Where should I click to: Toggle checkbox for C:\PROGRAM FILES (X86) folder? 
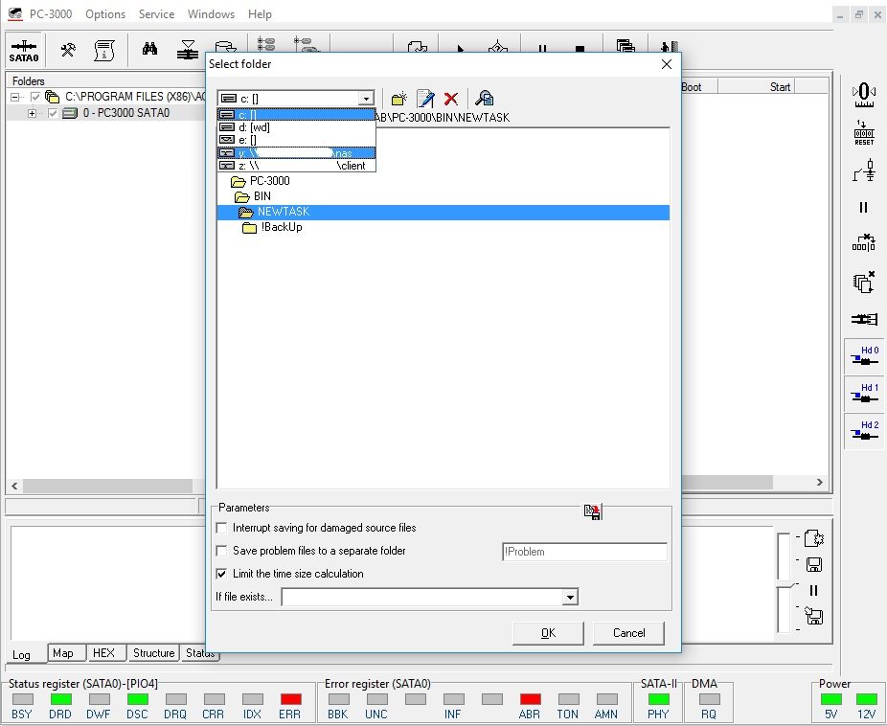[35, 97]
